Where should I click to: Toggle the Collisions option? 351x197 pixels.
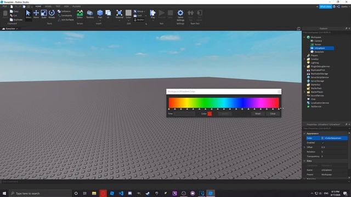64,11
